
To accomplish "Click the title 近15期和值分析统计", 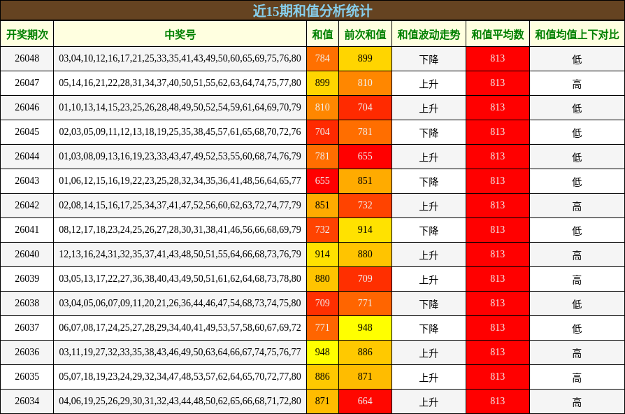I will tap(312, 10).
